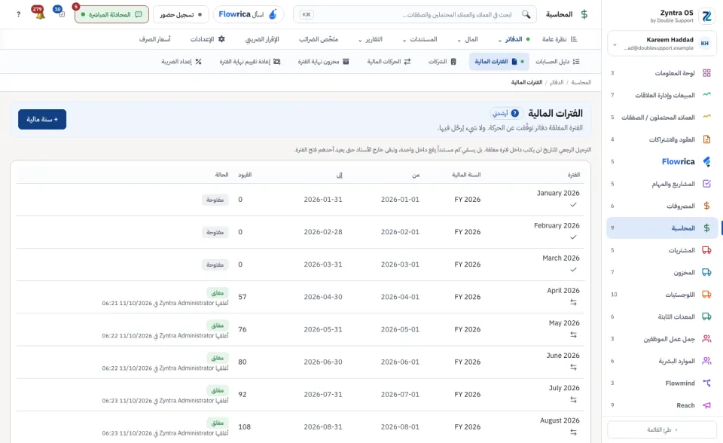Open الإقرار الضريبي tab

pyautogui.click(x=262, y=39)
